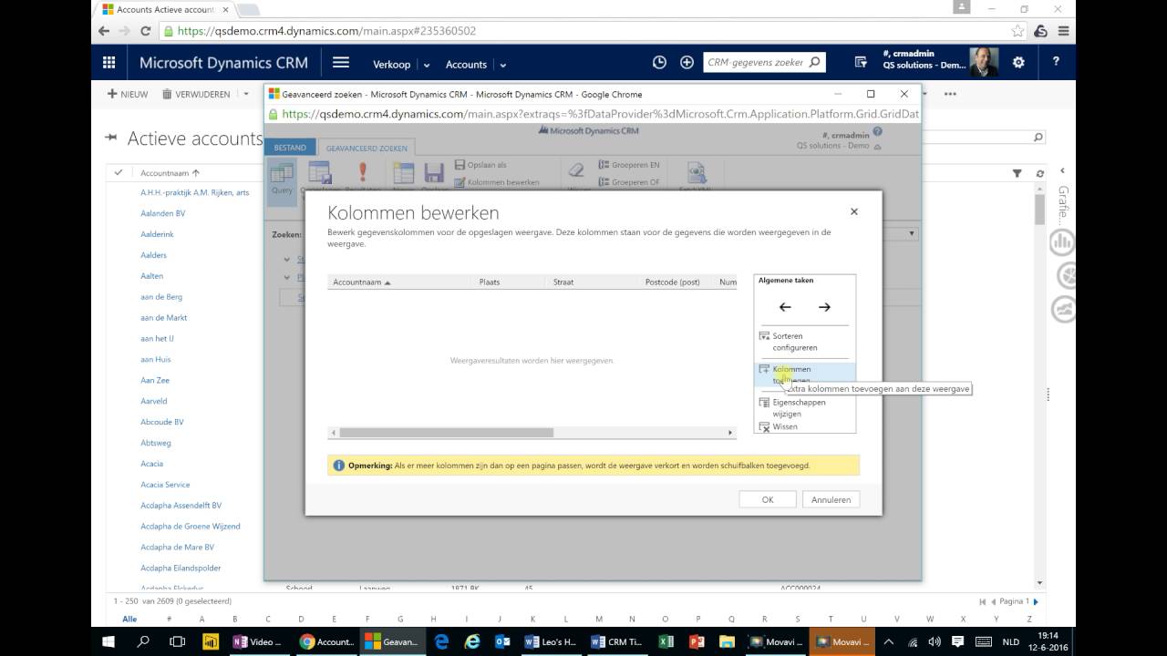Refresh the accounts grid

pyautogui.click(x=1039, y=173)
